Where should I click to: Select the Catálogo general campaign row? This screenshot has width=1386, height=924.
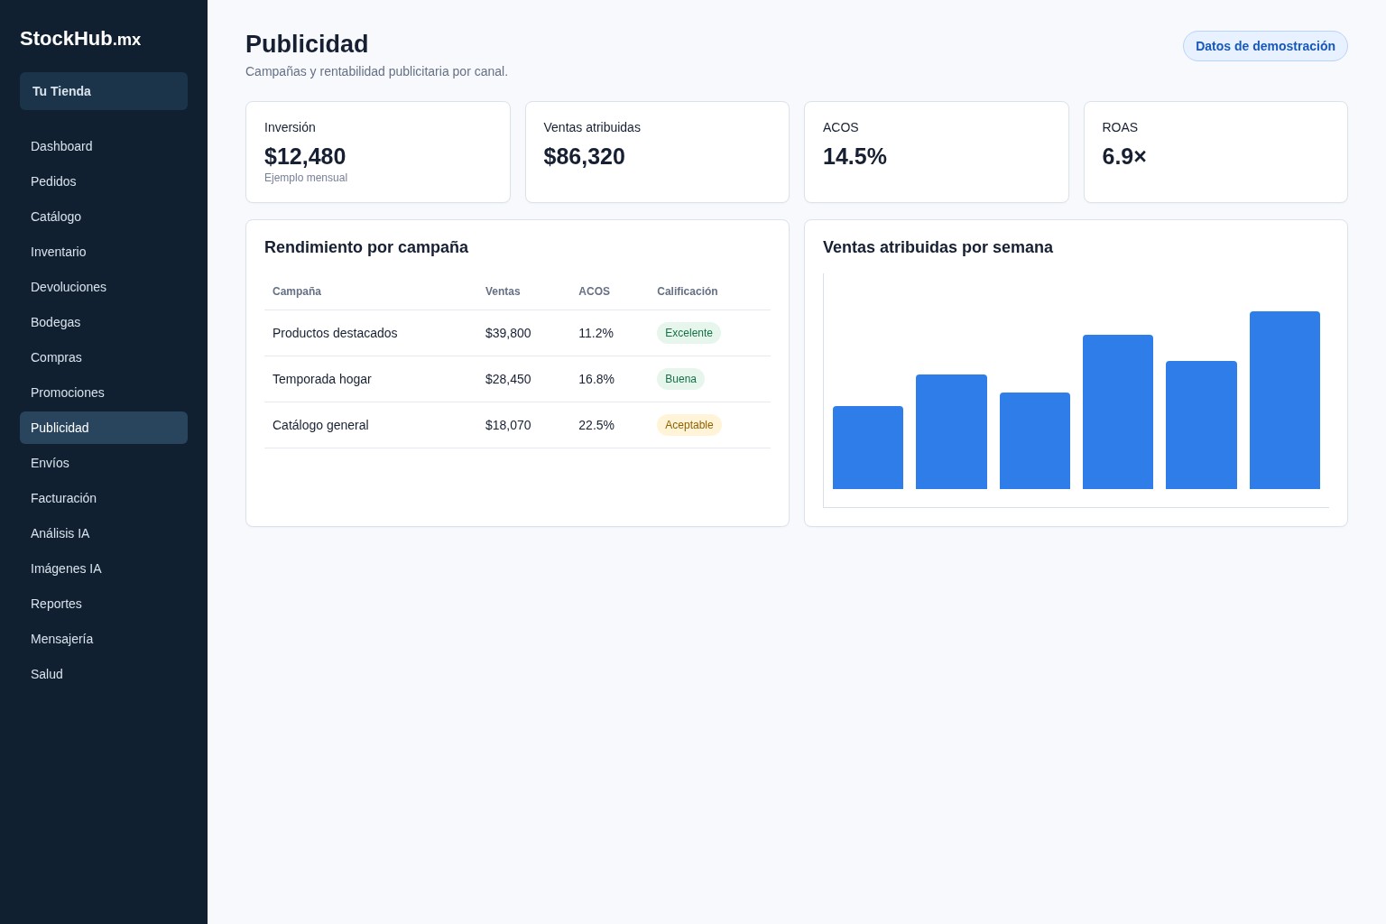tap(517, 425)
